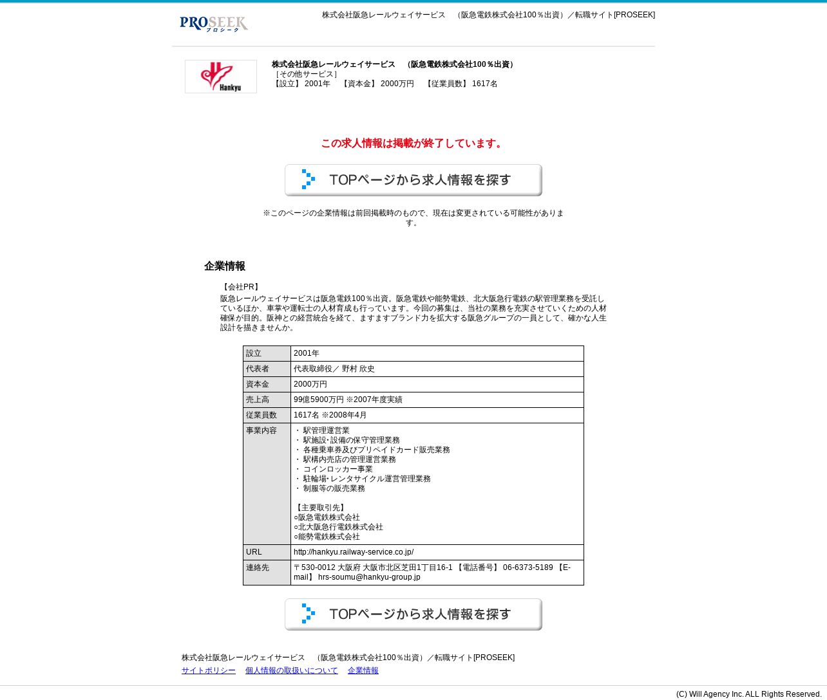This screenshot has width=827, height=700.
Task: Click the URL http://hankyu.railway-service.co.jp/ cell
Action: pyautogui.click(x=437, y=552)
